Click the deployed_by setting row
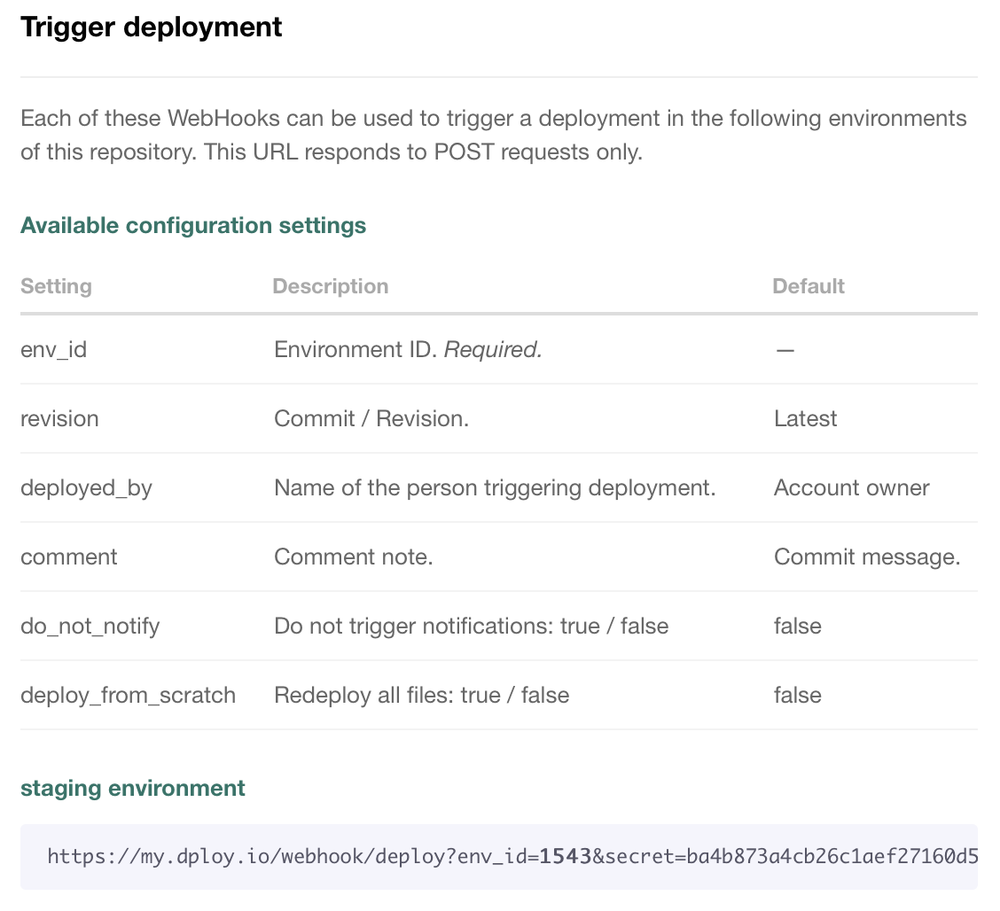This screenshot has height=911, width=1000. [86, 487]
